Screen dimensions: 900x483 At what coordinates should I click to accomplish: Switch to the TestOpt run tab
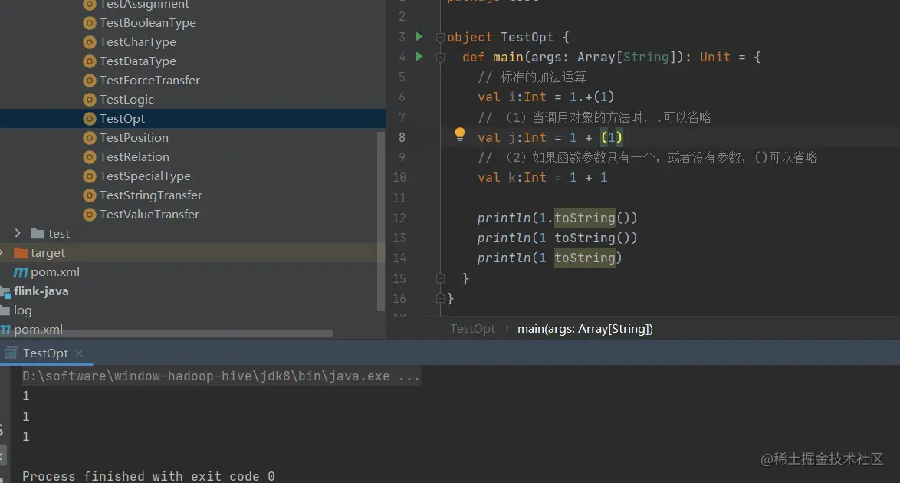(x=45, y=353)
